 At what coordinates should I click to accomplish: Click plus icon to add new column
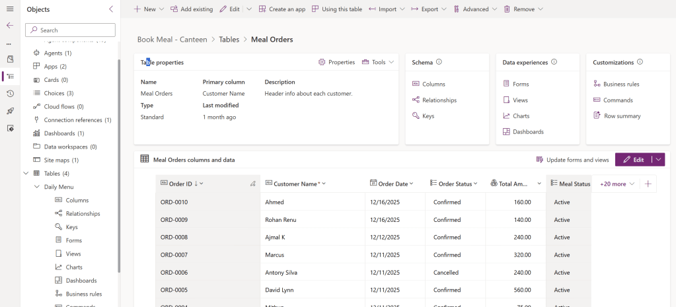coord(648,184)
